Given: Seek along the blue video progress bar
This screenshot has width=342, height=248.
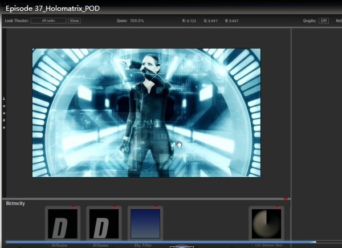Looking at the screenshot, I should click(161, 242).
